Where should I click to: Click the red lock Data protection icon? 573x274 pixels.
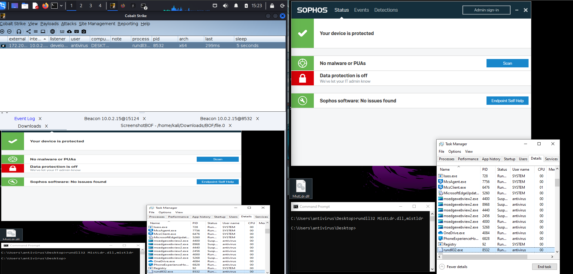(302, 78)
